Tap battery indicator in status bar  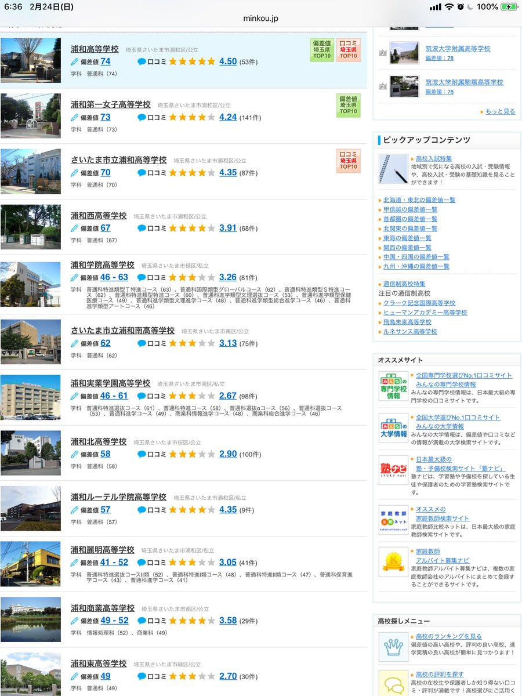click(x=508, y=6)
